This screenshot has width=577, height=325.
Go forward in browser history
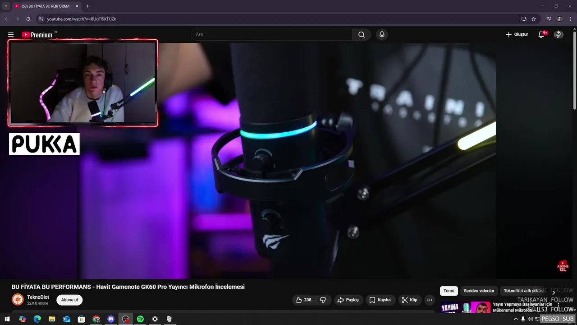pos(17,19)
